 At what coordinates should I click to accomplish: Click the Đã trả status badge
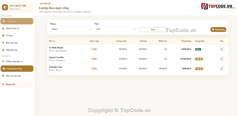pyautogui.click(x=198, y=49)
